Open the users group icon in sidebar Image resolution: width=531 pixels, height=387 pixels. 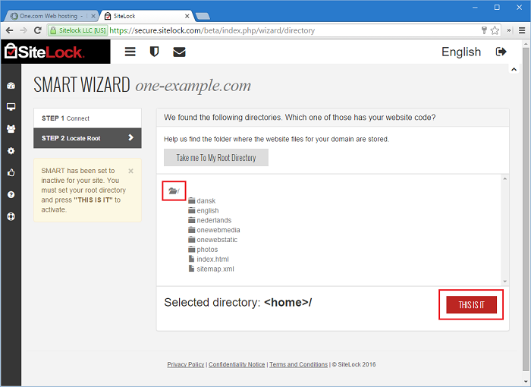(11, 129)
